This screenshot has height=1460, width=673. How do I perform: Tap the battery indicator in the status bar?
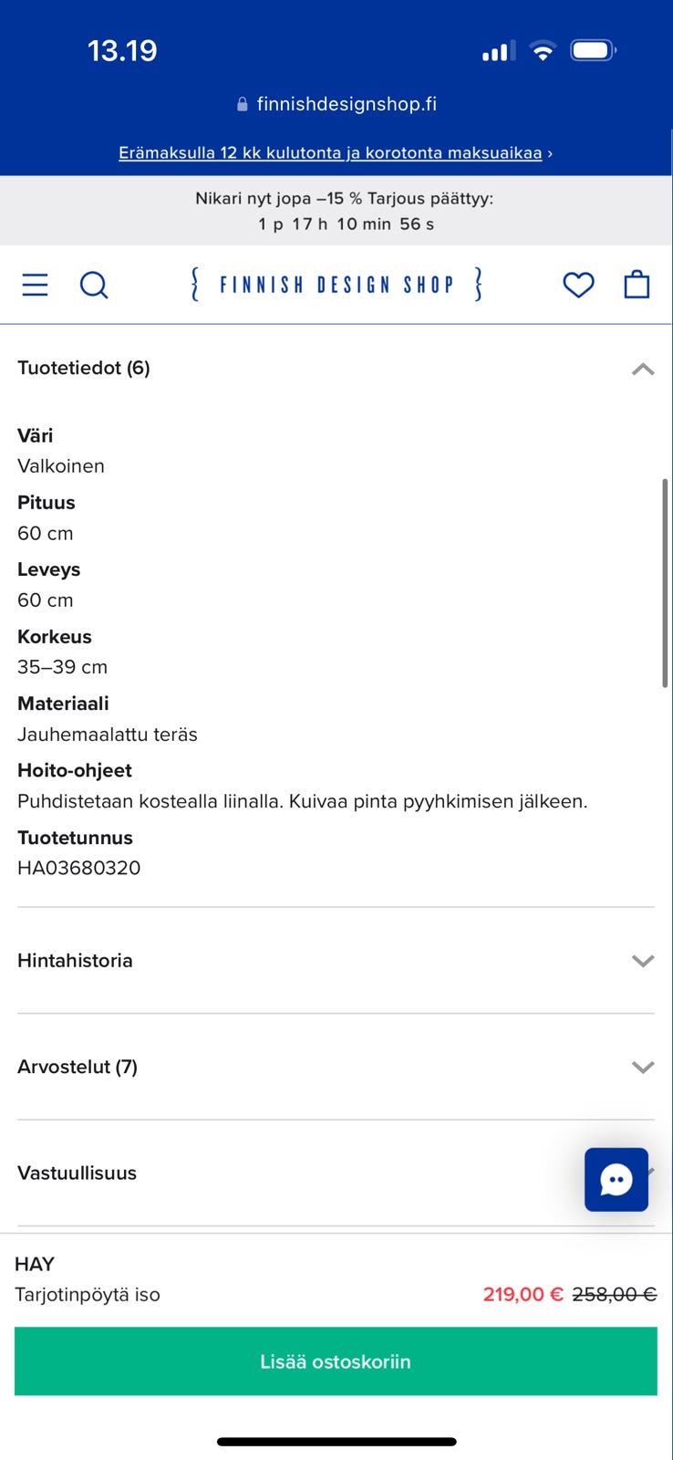[x=593, y=50]
